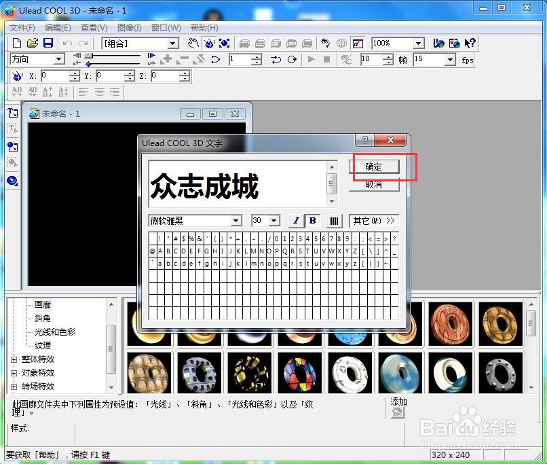Click the Z coordinate input field
This screenshot has height=464, width=547.
(x=166, y=75)
